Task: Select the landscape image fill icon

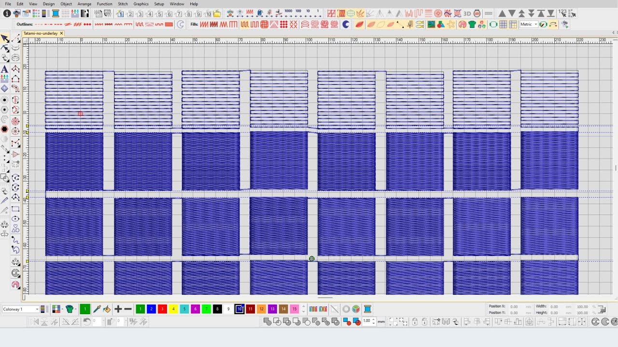Action: [431, 24]
